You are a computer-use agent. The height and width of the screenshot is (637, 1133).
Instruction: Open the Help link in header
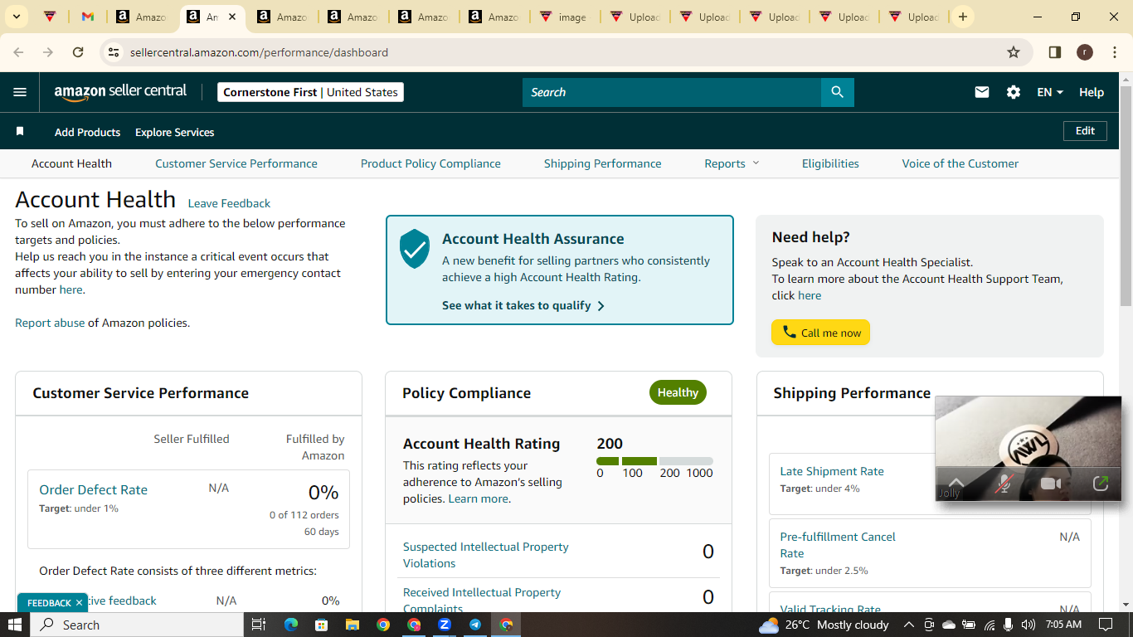(x=1092, y=92)
